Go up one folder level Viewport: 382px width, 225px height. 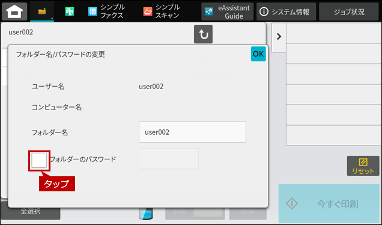point(203,34)
